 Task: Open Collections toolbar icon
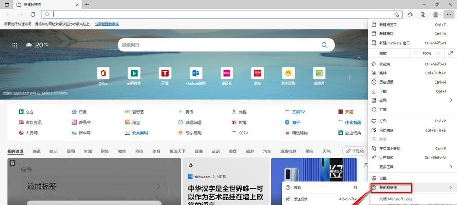pyautogui.click(x=423, y=14)
